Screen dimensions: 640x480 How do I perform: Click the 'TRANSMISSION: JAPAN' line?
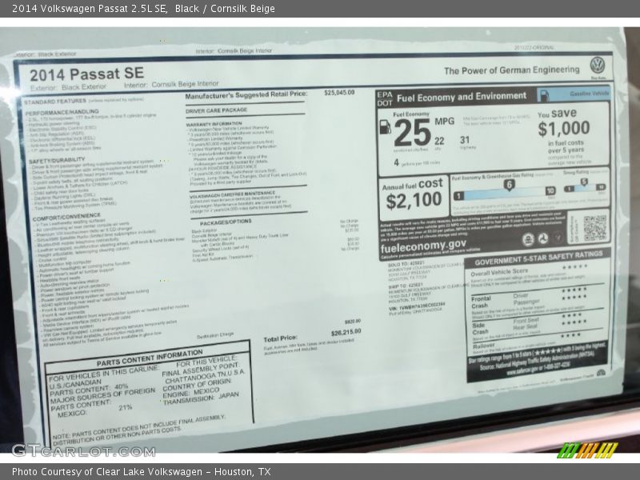[x=202, y=398]
